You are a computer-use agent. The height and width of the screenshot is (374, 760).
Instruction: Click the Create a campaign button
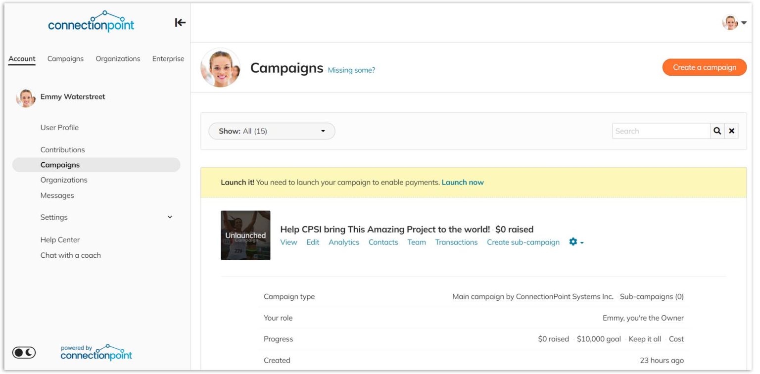click(x=704, y=67)
